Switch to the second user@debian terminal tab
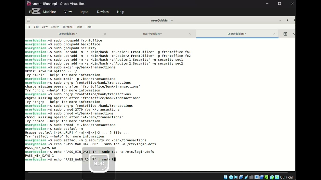Image resolution: width=321 pixels, height=180 pixels. 152,34
